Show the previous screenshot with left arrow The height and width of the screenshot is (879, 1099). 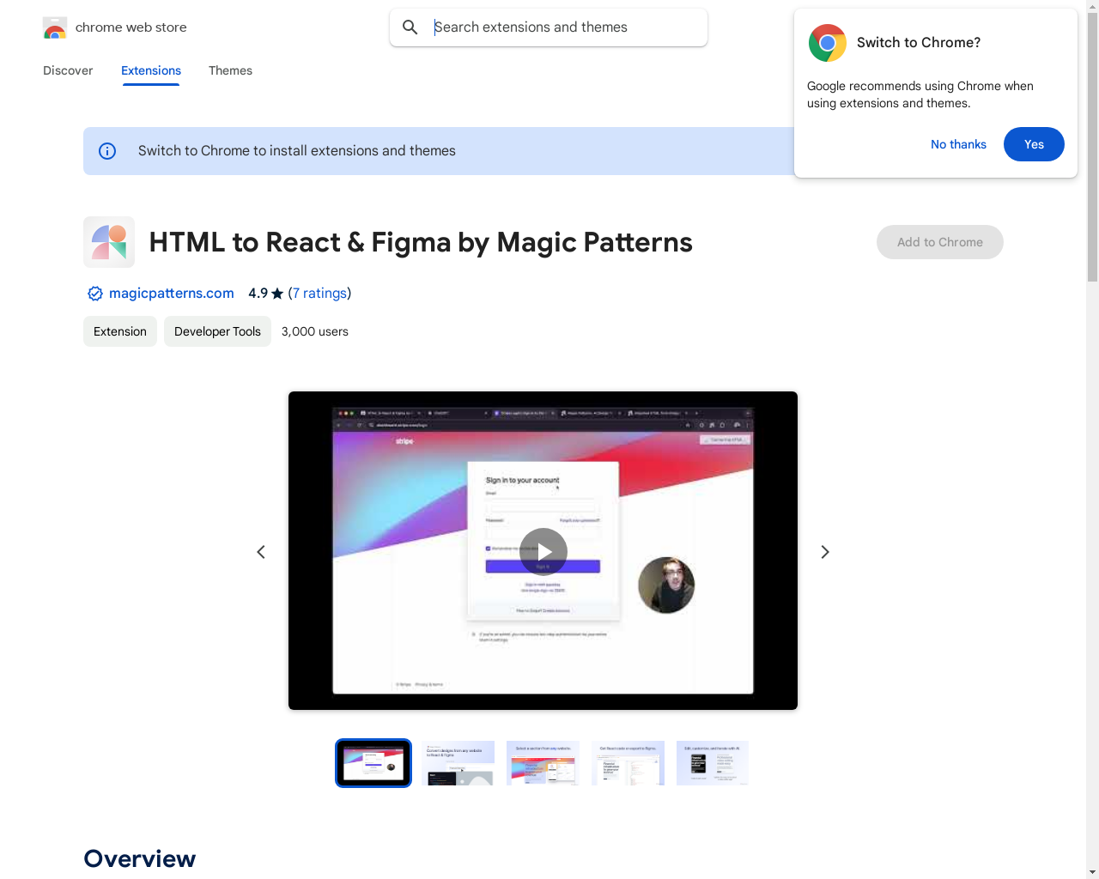(261, 552)
